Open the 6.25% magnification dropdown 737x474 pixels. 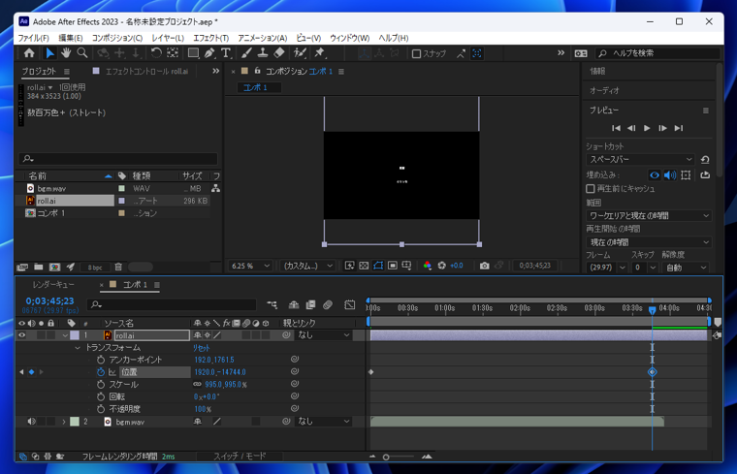[x=250, y=266]
